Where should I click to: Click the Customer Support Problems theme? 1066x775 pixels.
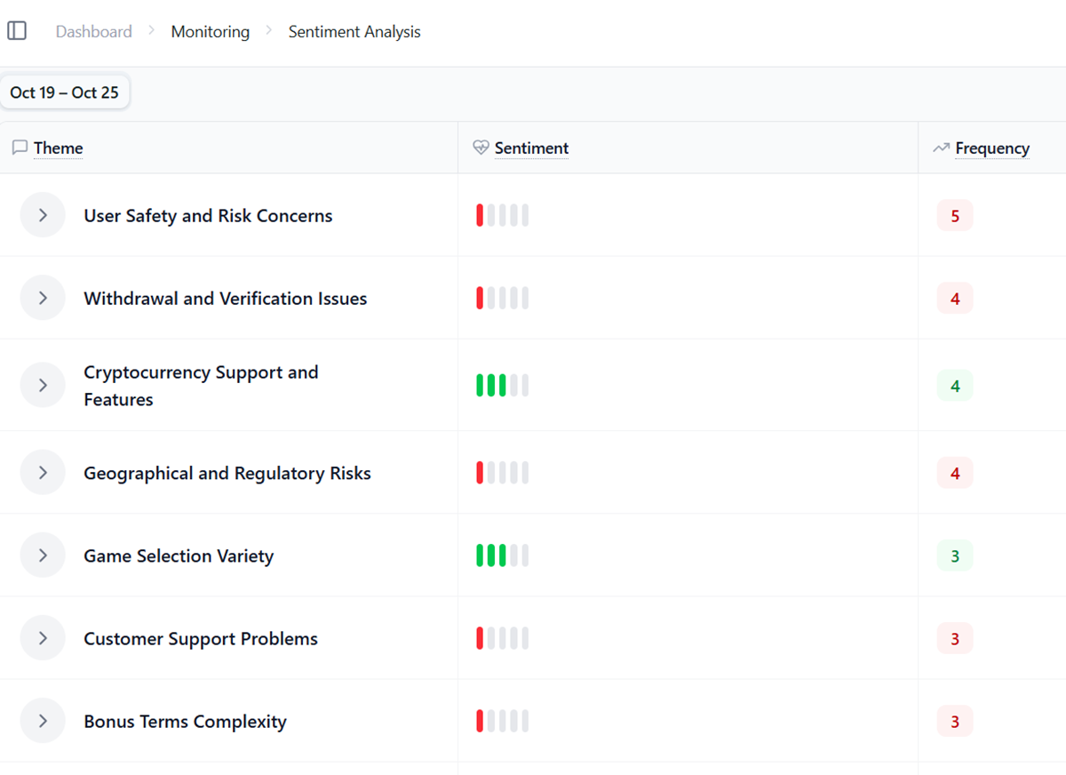[x=201, y=639]
